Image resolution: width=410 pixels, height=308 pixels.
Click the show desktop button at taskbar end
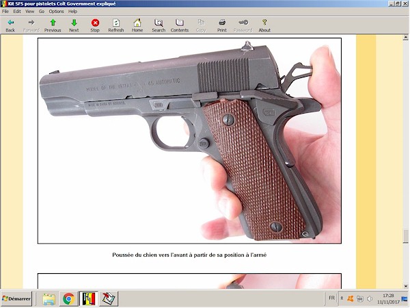pyautogui.click(x=405, y=298)
